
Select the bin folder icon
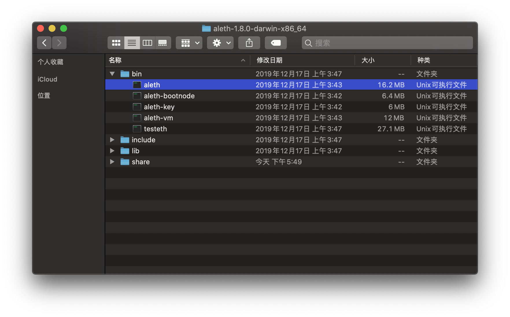[x=125, y=74]
